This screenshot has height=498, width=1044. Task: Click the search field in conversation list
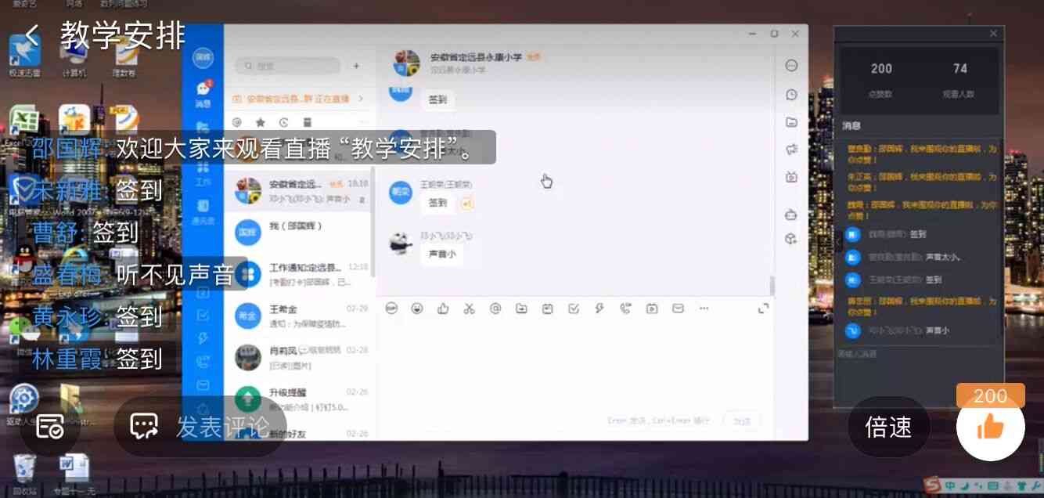tap(288, 67)
